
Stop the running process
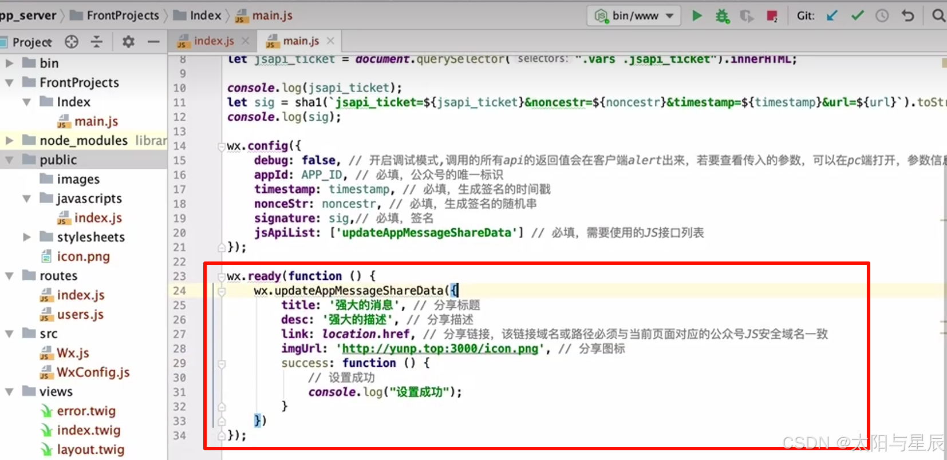[x=772, y=15]
